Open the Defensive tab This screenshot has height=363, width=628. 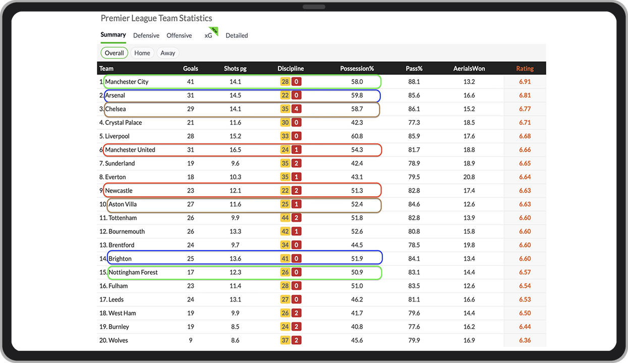click(x=146, y=35)
